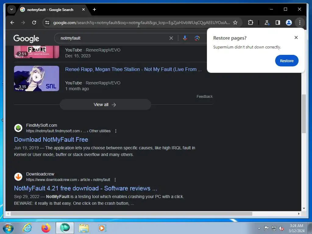Image resolution: width=312 pixels, height=234 pixels.
Task: Bookmark this page with the star
Action: (235, 23)
